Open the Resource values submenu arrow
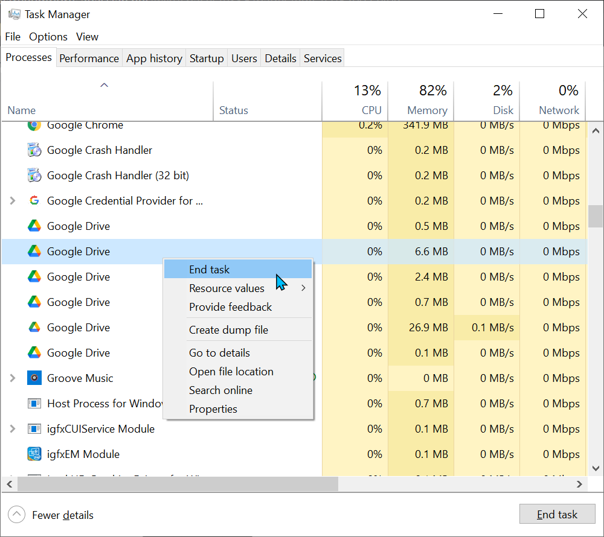This screenshot has width=604, height=537. pos(304,288)
